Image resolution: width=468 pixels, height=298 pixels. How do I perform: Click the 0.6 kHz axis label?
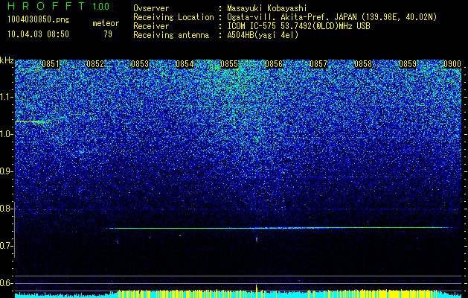6,283
